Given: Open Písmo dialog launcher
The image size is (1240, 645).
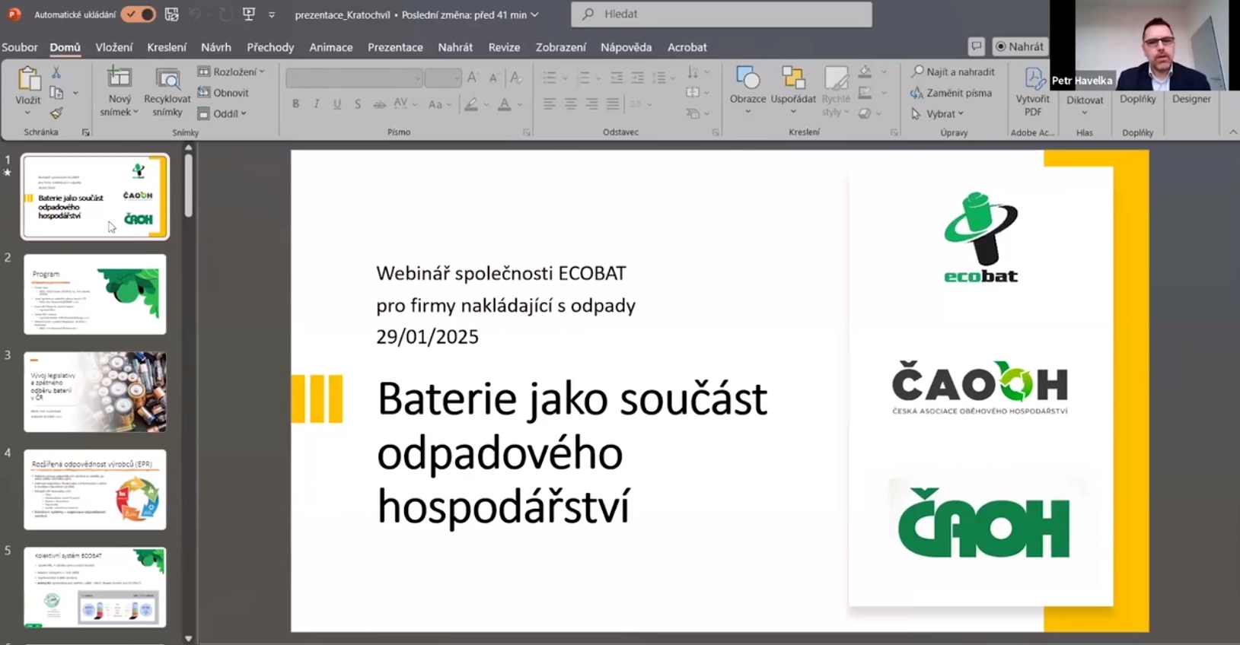Looking at the screenshot, I should click(527, 132).
